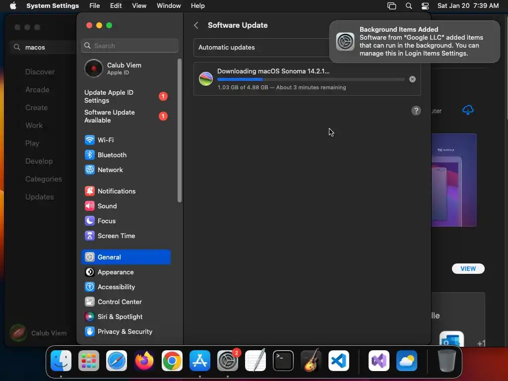The image size is (508, 381).
Task: Select Network in the sidebar
Action: click(126, 170)
